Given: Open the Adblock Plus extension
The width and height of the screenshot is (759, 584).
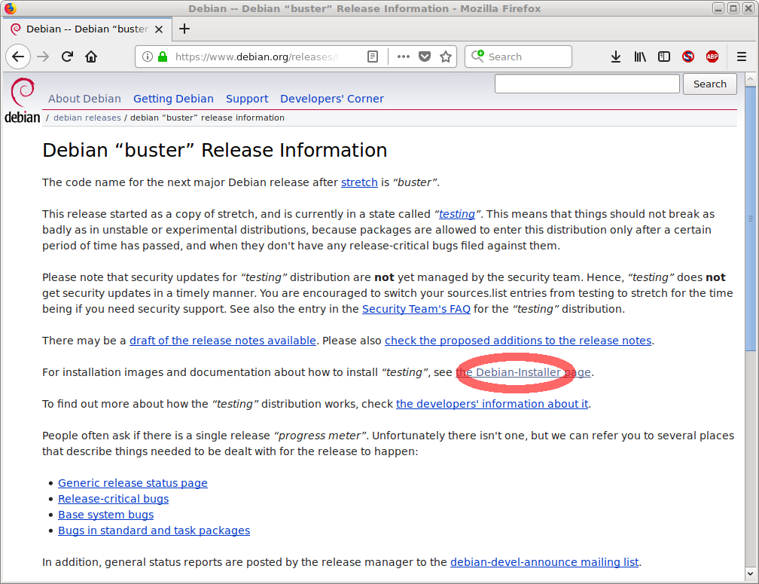Looking at the screenshot, I should click(x=712, y=57).
